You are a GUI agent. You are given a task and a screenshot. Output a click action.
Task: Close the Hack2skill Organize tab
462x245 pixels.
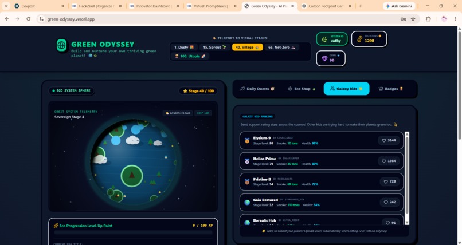[120, 6]
